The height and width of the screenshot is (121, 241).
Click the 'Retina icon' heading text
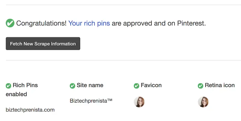pos(220,85)
